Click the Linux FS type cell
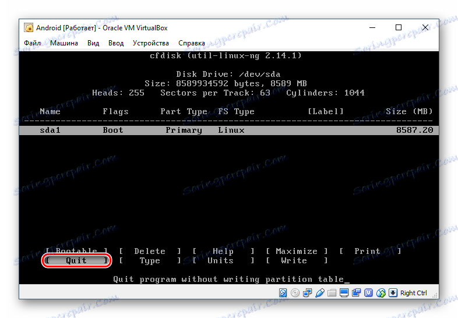 [x=231, y=130]
